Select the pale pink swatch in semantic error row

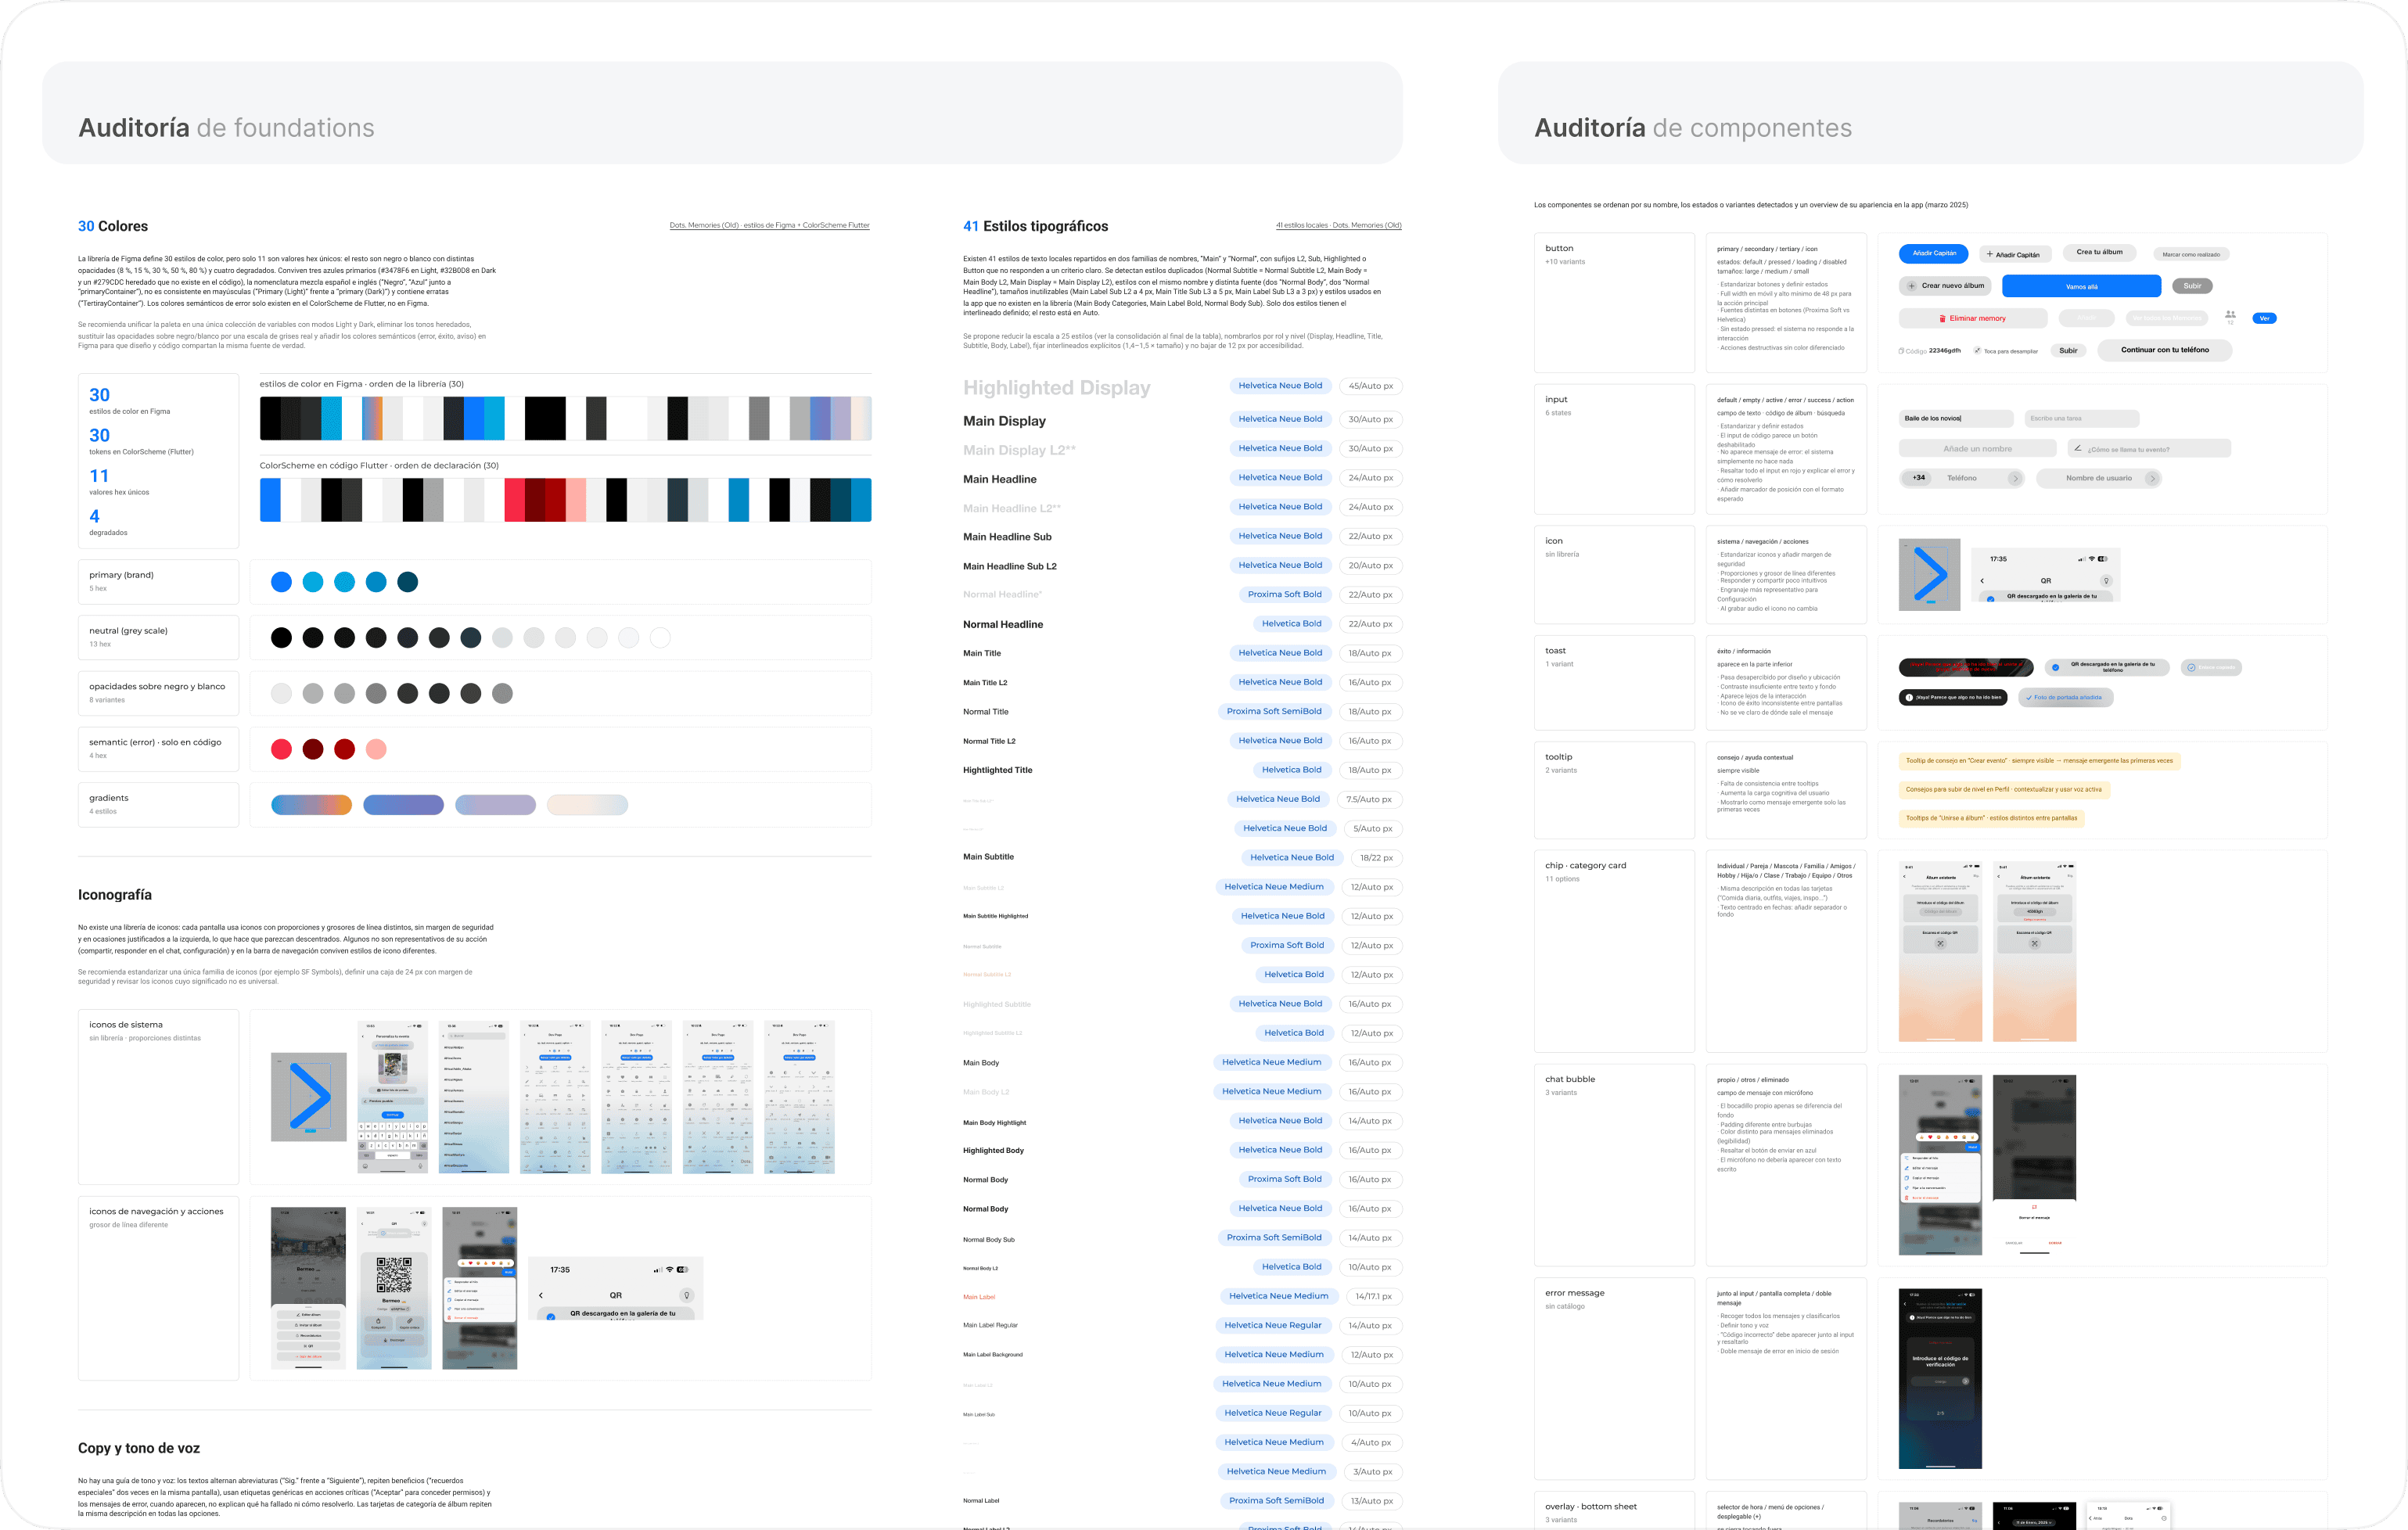click(376, 749)
